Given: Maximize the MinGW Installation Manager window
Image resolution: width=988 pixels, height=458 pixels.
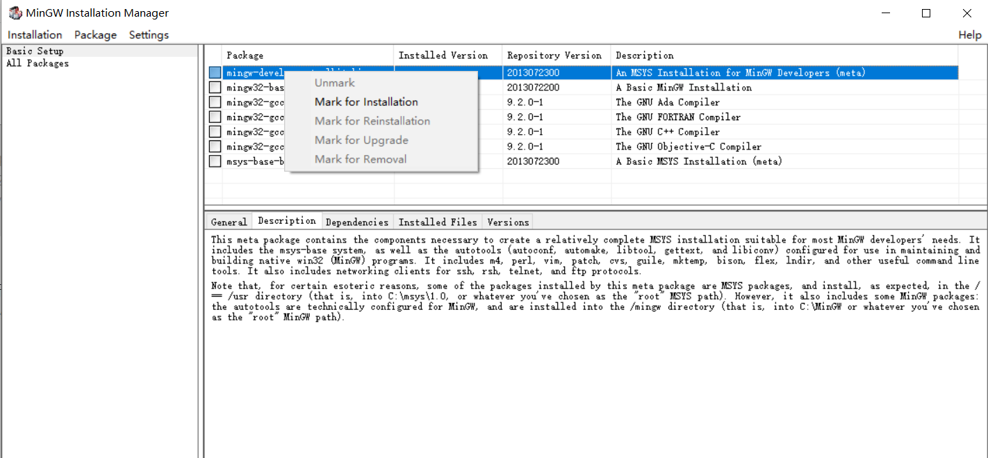Looking at the screenshot, I should (925, 13).
